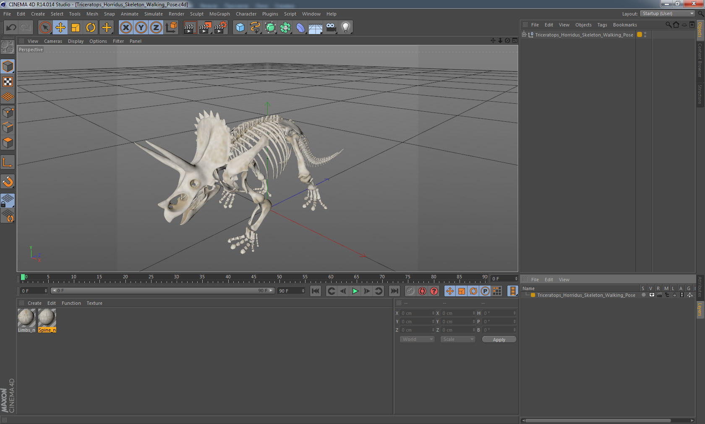Activate the Scale tool in top toolbar

click(x=76, y=28)
